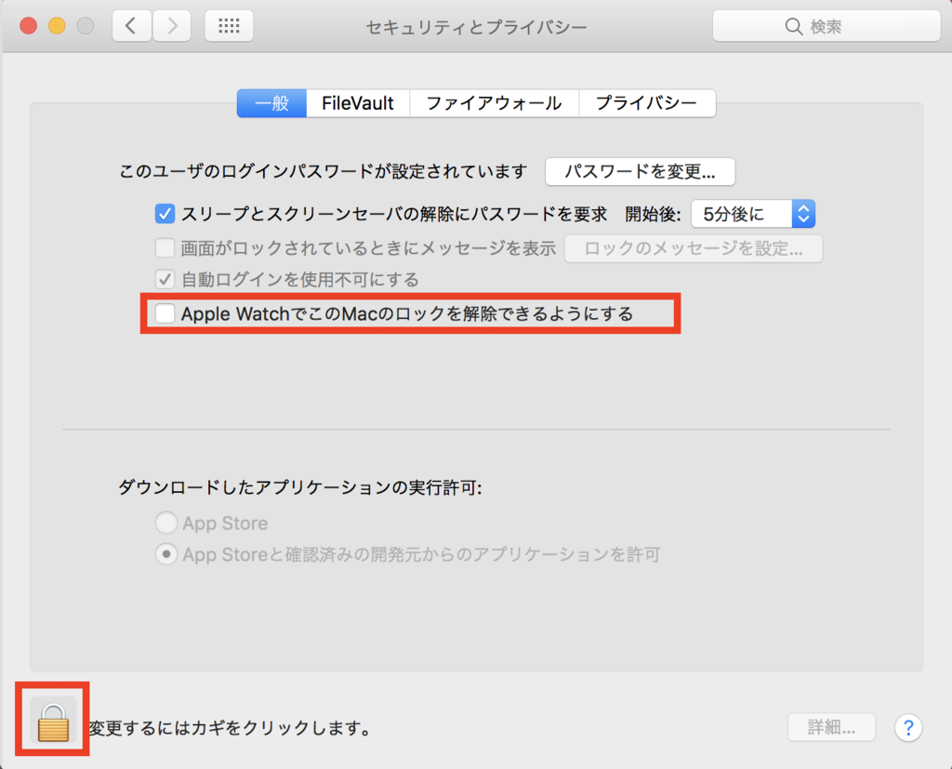
Task: Click the ダウンロードしたアプリケーションの実行許可 label
Action: pos(300,487)
